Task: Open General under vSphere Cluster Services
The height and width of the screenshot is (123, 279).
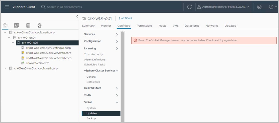Action: [91, 77]
